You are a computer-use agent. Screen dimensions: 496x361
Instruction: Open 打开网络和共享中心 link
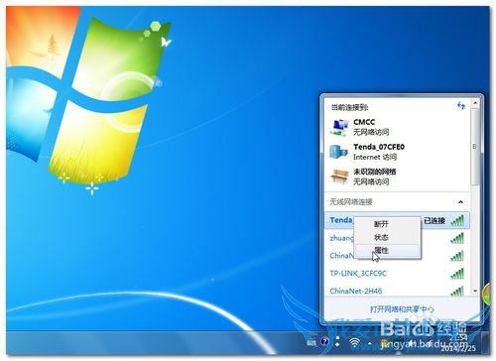402,309
